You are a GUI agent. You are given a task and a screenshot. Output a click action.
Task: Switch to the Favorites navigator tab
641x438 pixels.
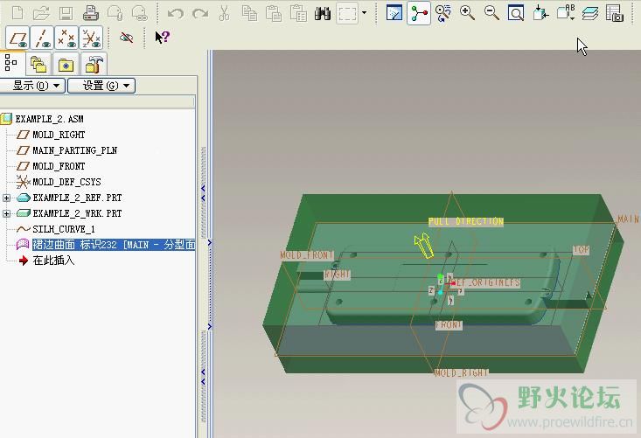tap(66, 65)
